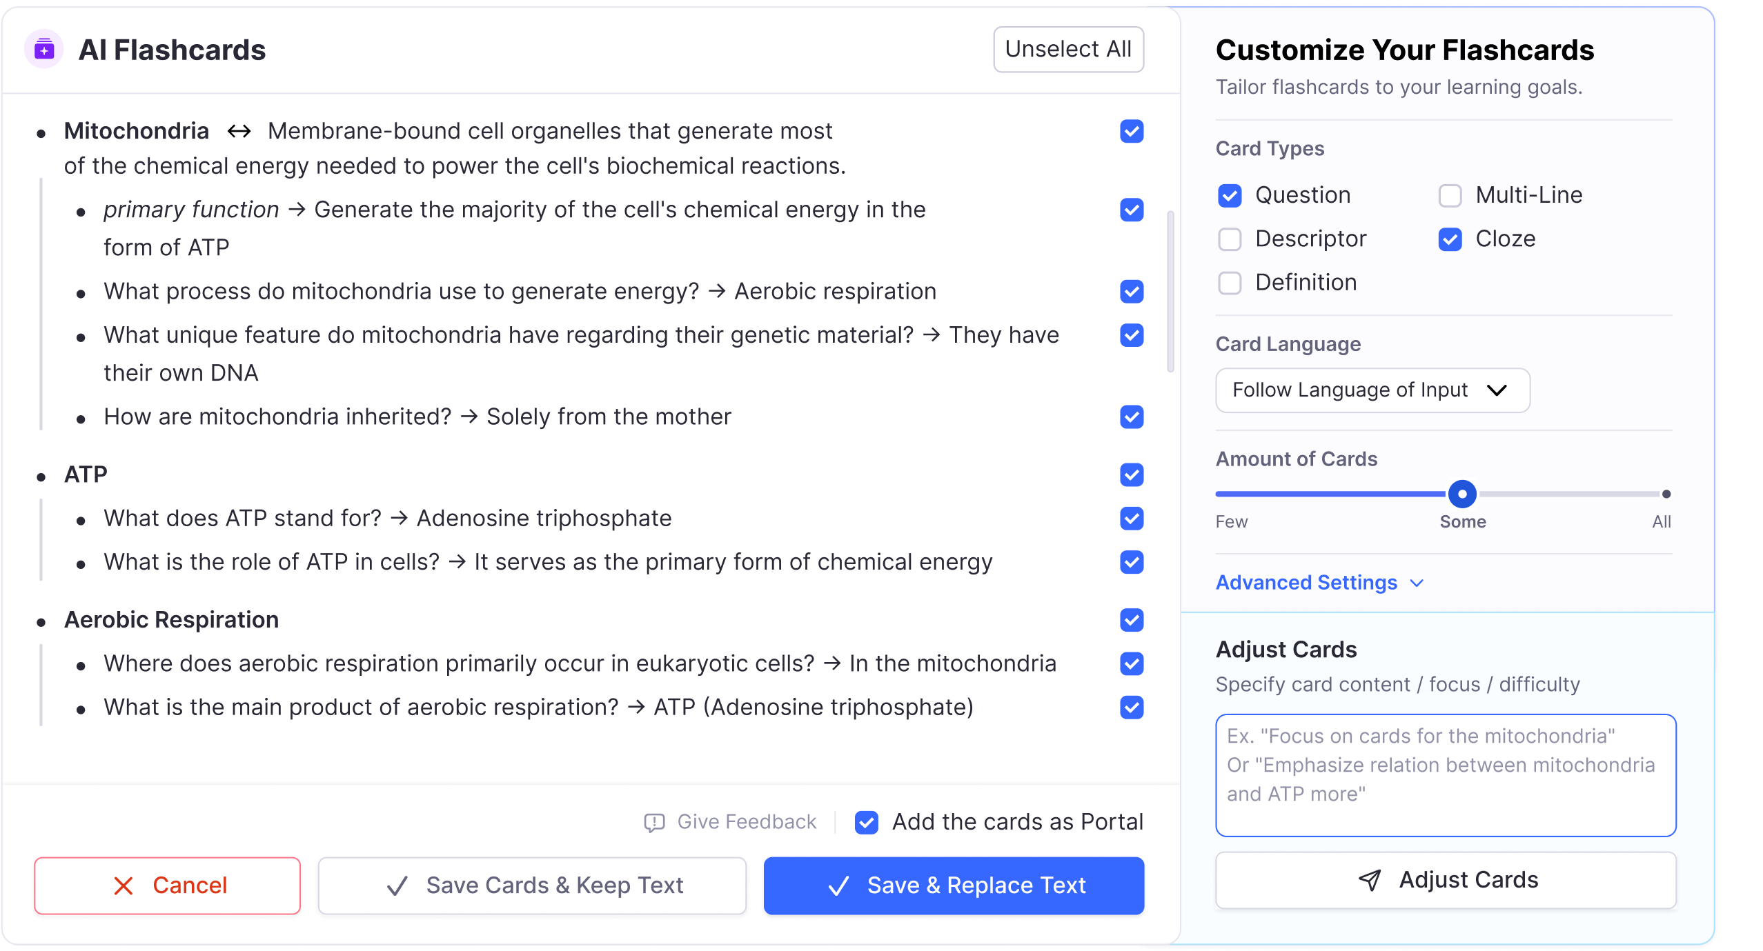Click the arrow icon after 'primary function'

297,210
